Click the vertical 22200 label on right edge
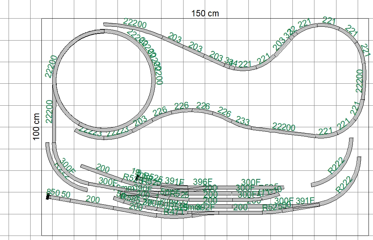The height and width of the screenshot is (240, 373). pyautogui.click(x=359, y=80)
